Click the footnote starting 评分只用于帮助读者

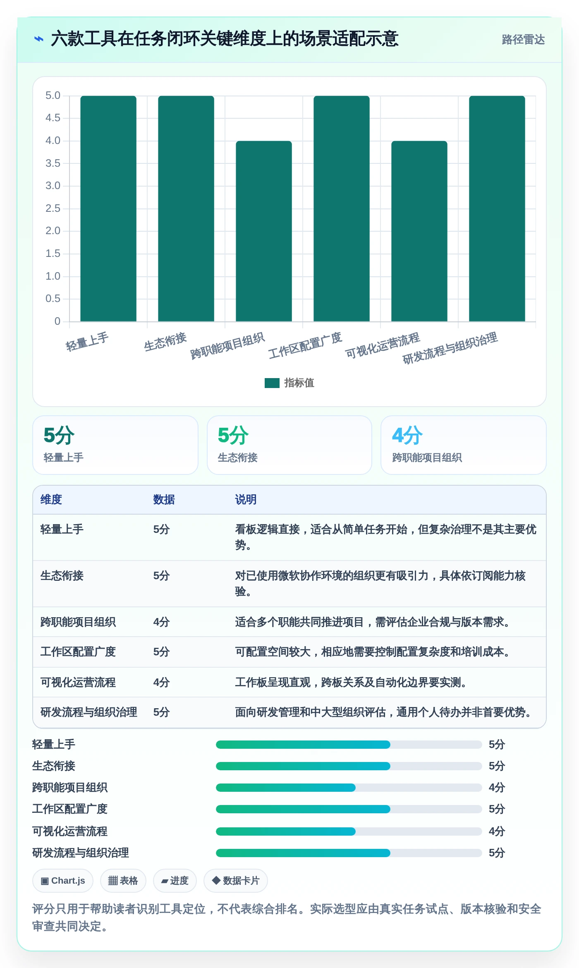[x=287, y=918]
